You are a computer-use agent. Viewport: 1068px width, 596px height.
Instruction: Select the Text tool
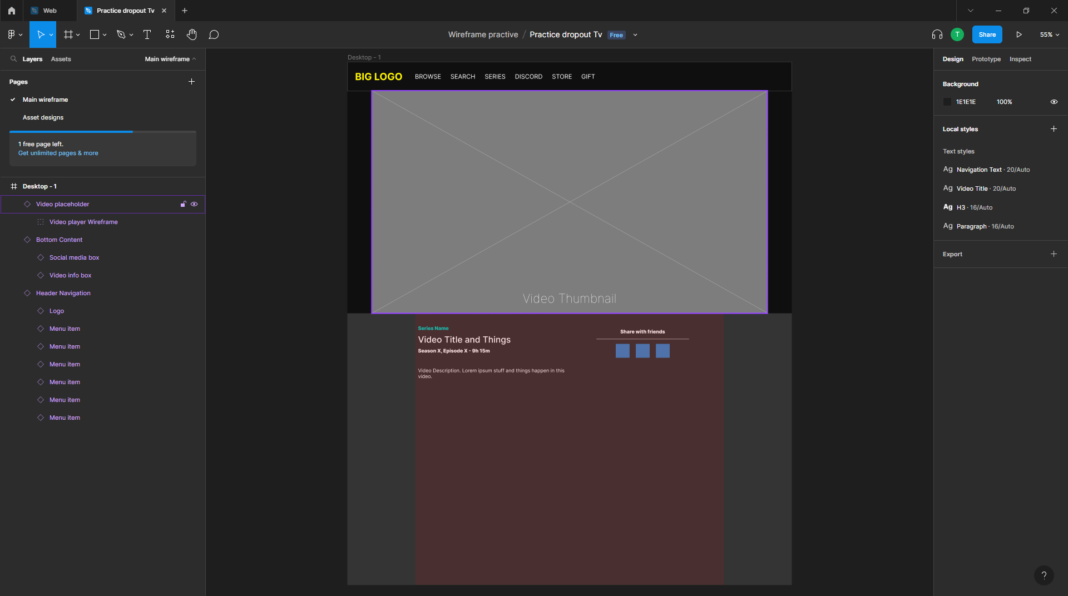(x=147, y=34)
